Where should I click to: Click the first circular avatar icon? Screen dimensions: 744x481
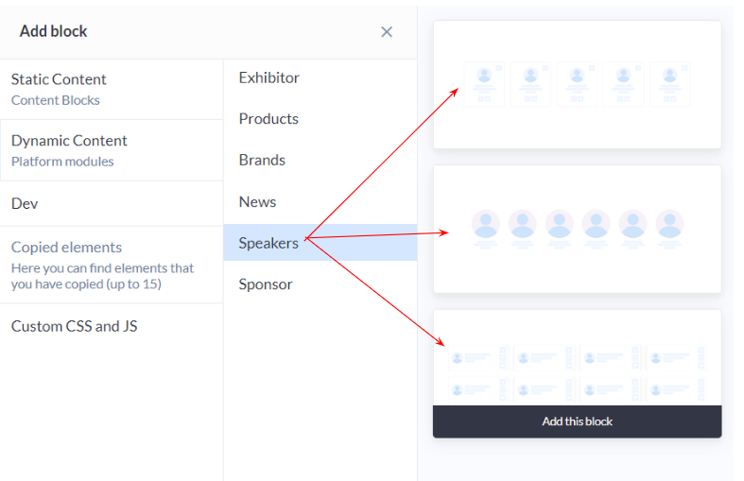(485, 224)
